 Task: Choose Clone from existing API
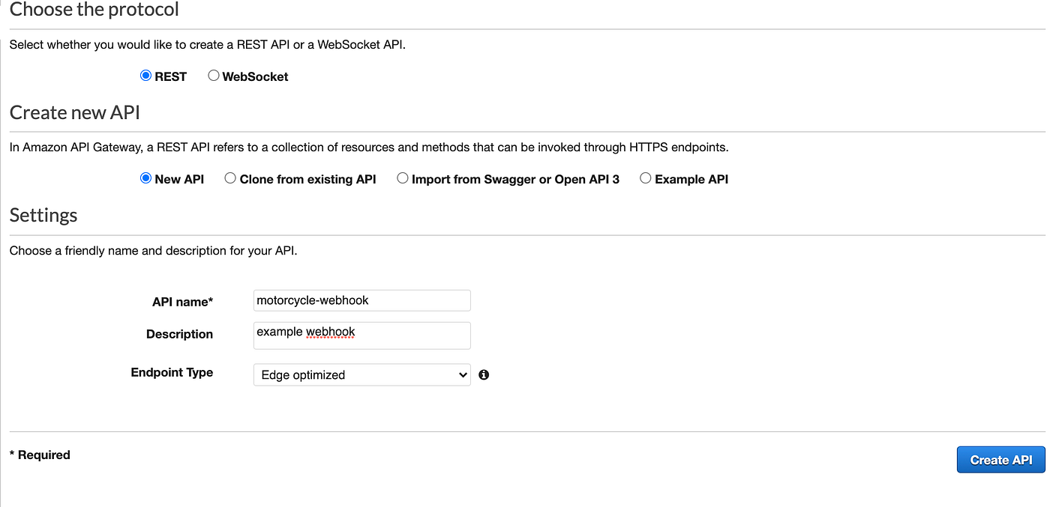pyautogui.click(x=230, y=177)
